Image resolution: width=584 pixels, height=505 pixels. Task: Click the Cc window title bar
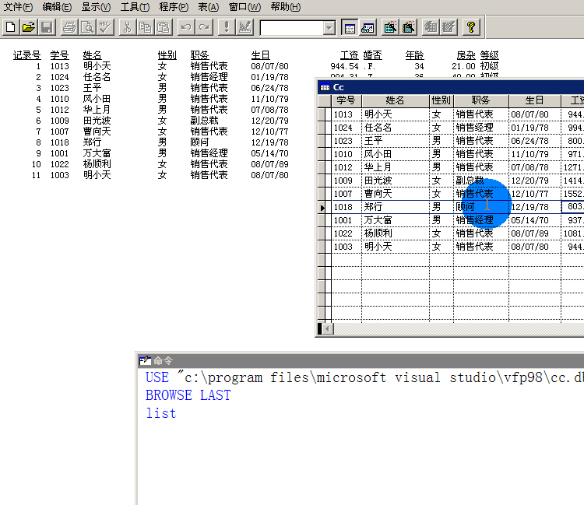pos(451,87)
